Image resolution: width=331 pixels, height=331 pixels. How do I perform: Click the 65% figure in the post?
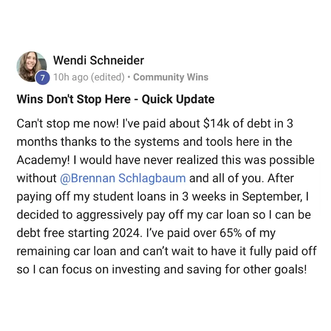click(230, 233)
